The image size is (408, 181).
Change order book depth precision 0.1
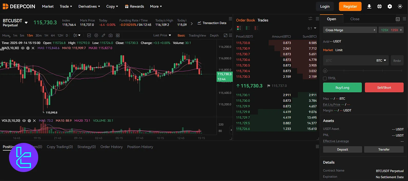[x=312, y=28]
